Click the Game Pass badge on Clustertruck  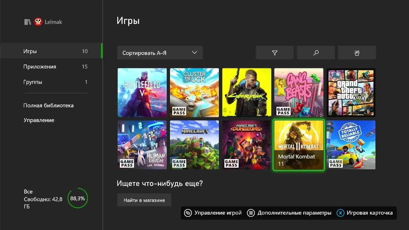tap(179, 111)
